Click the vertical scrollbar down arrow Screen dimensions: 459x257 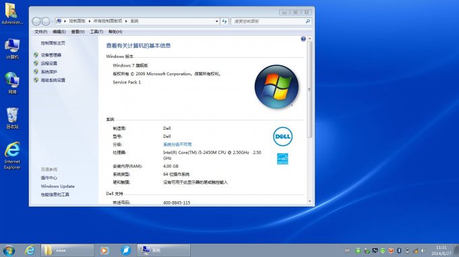coord(310,201)
